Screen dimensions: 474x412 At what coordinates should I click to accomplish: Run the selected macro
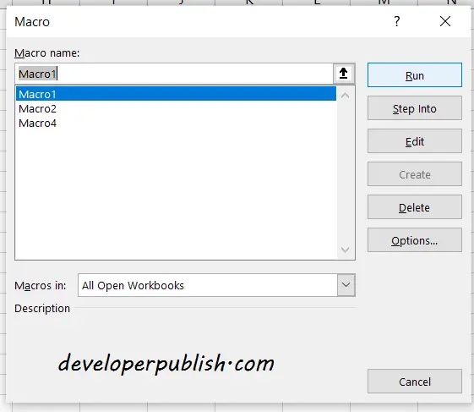(415, 75)
